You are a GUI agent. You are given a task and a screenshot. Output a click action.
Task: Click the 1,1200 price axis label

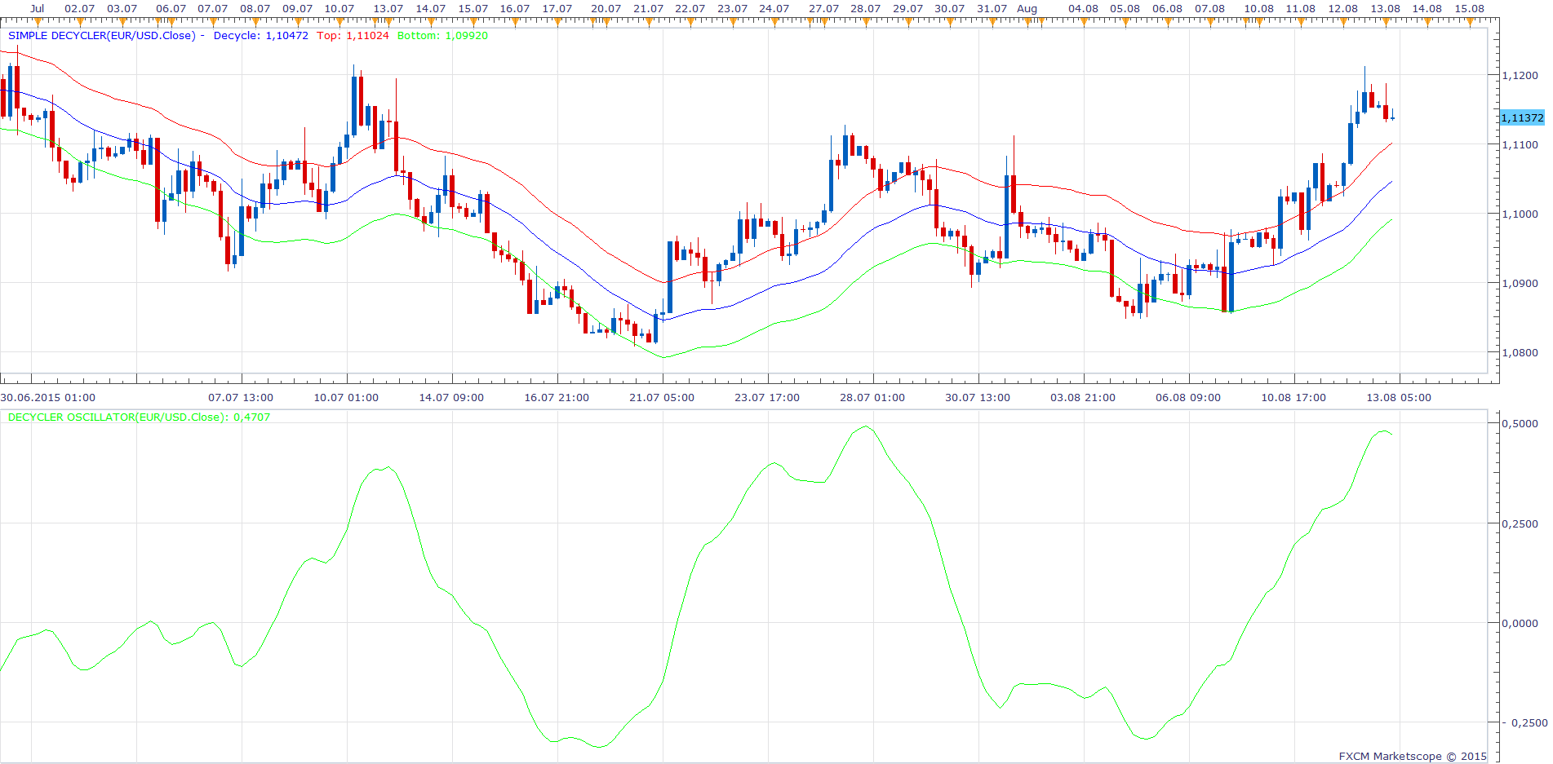coord(1520,76)
